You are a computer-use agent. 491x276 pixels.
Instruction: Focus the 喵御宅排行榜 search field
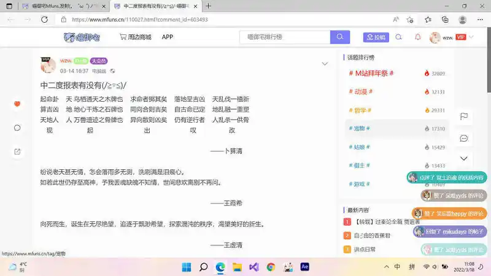tap(285, 37)
